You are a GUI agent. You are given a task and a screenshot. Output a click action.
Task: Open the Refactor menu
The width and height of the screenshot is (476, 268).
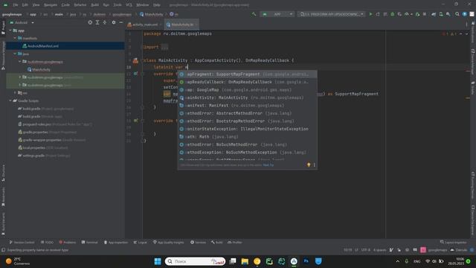pyautogui.click(x=80, y=5)
